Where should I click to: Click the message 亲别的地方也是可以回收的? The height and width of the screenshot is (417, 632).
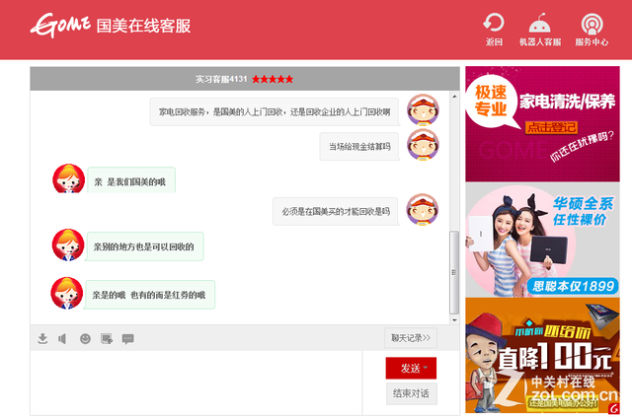tap(144, 246)
